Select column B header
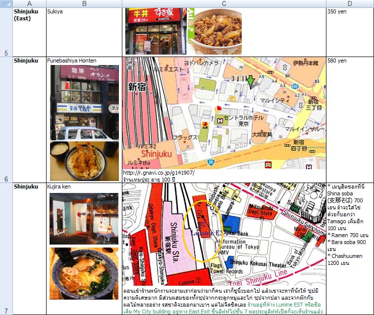374x315 pixels. coord(84,3)
